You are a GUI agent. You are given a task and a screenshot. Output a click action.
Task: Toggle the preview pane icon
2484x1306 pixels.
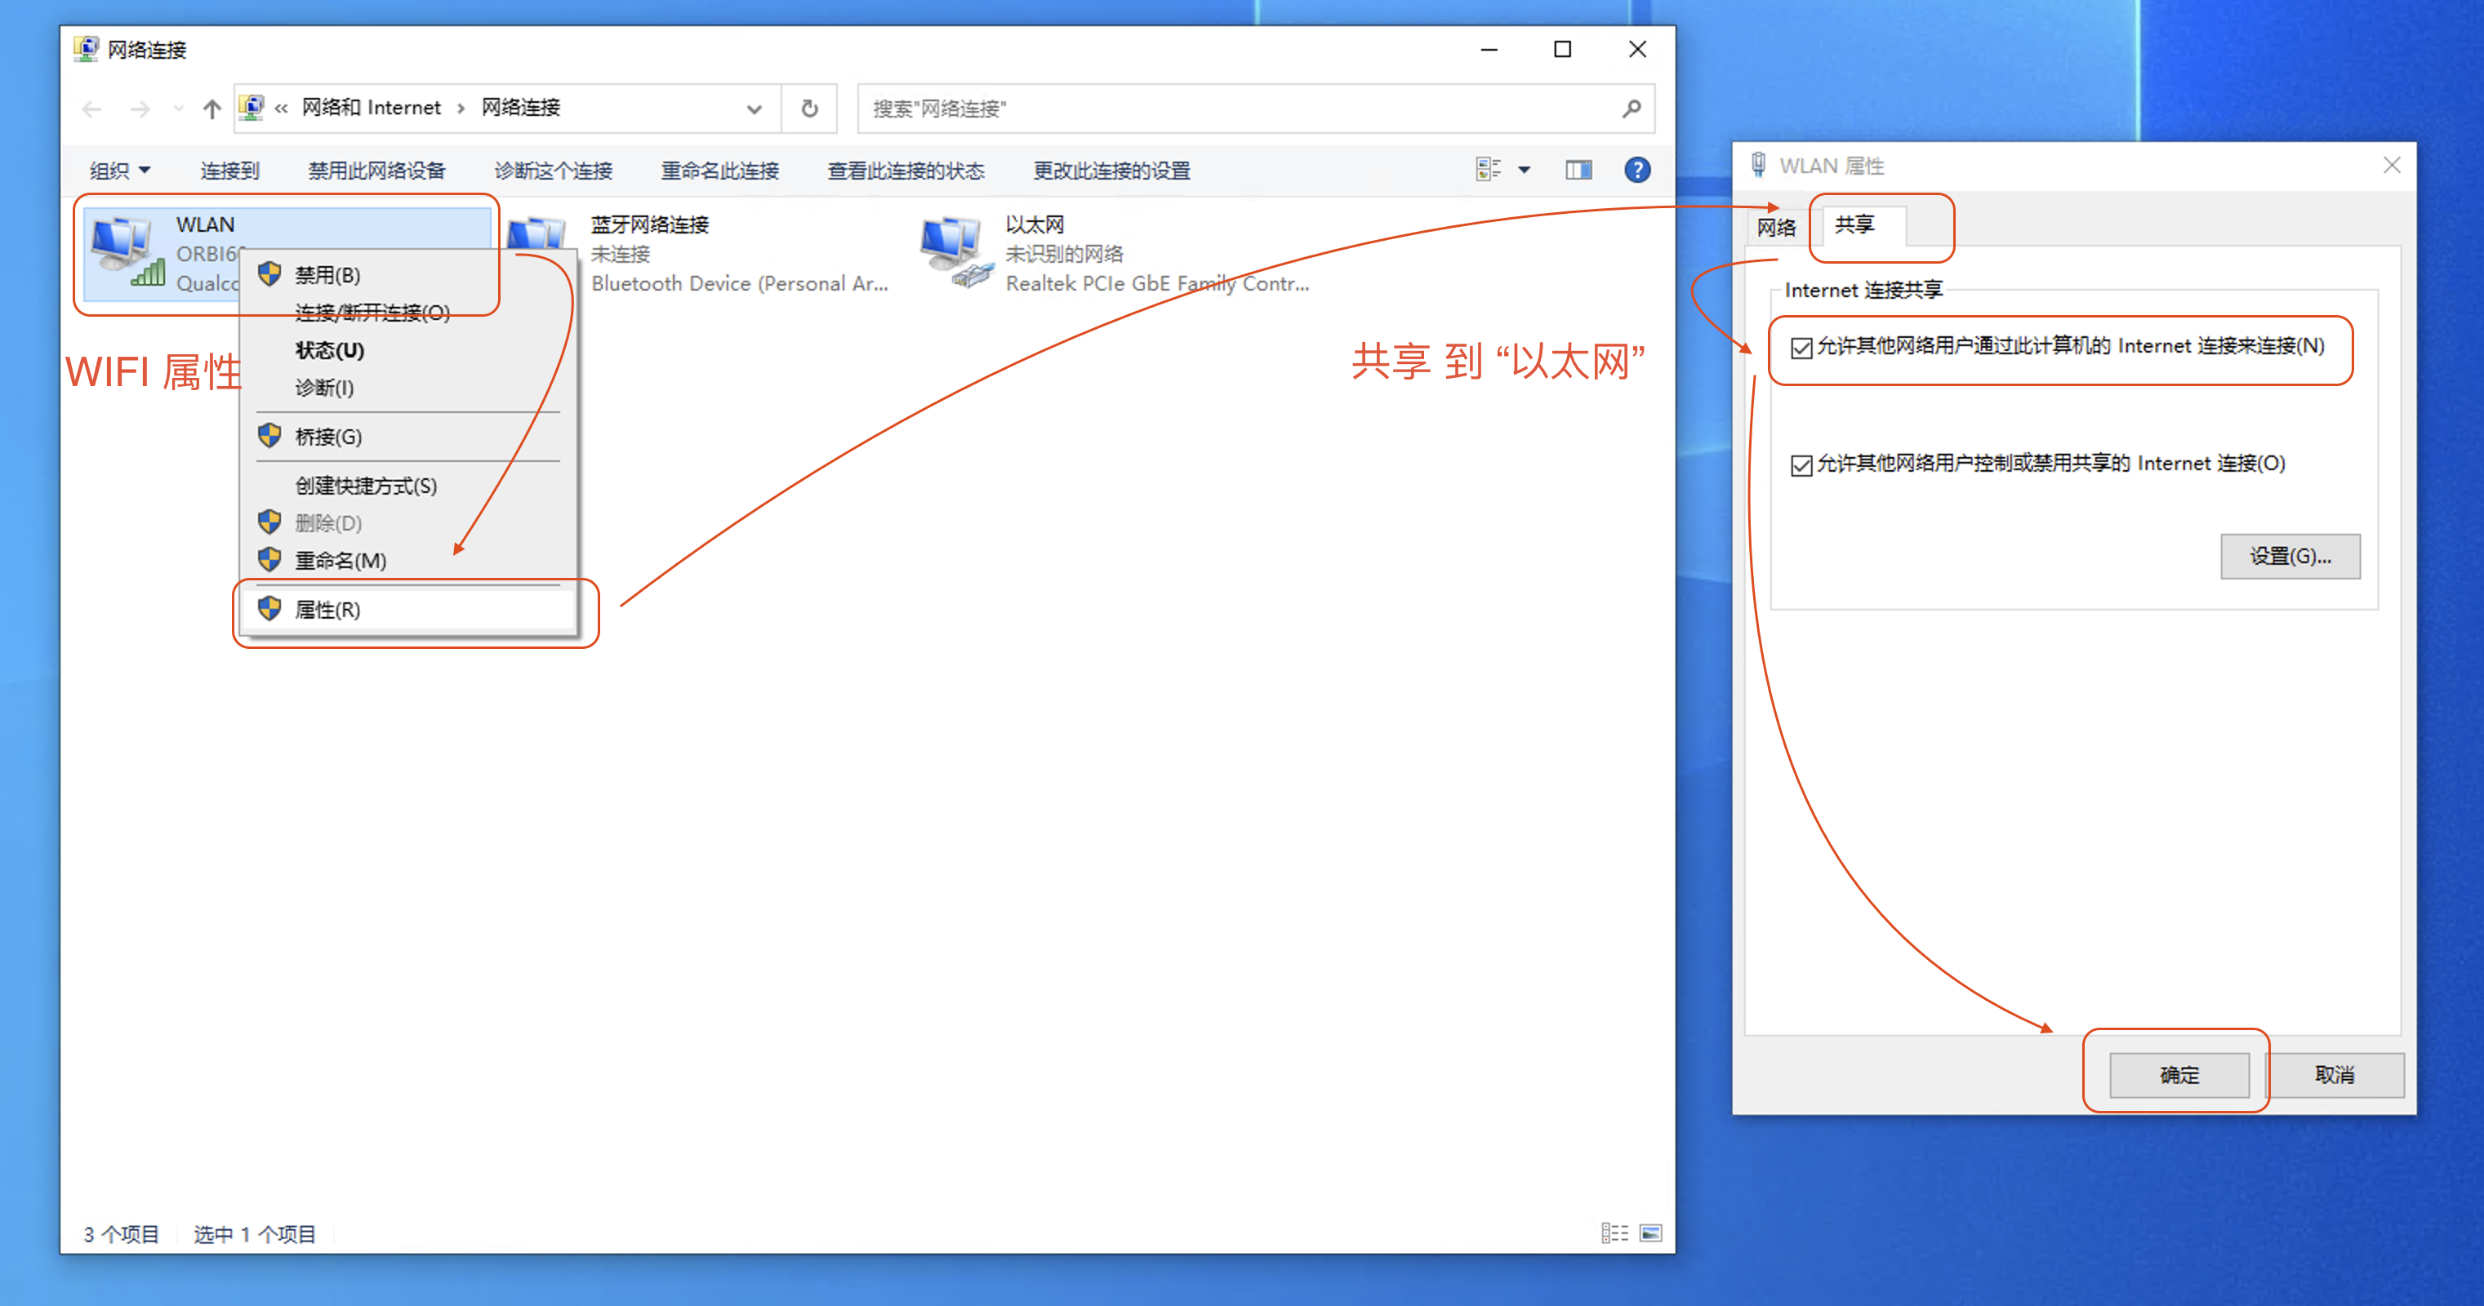coord(1578,171)
